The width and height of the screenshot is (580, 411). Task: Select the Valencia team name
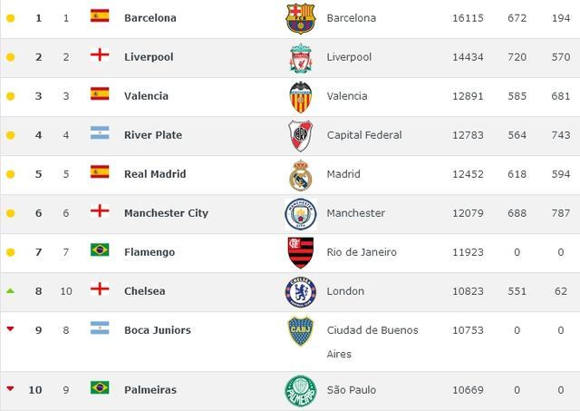(x=146, y=96)
